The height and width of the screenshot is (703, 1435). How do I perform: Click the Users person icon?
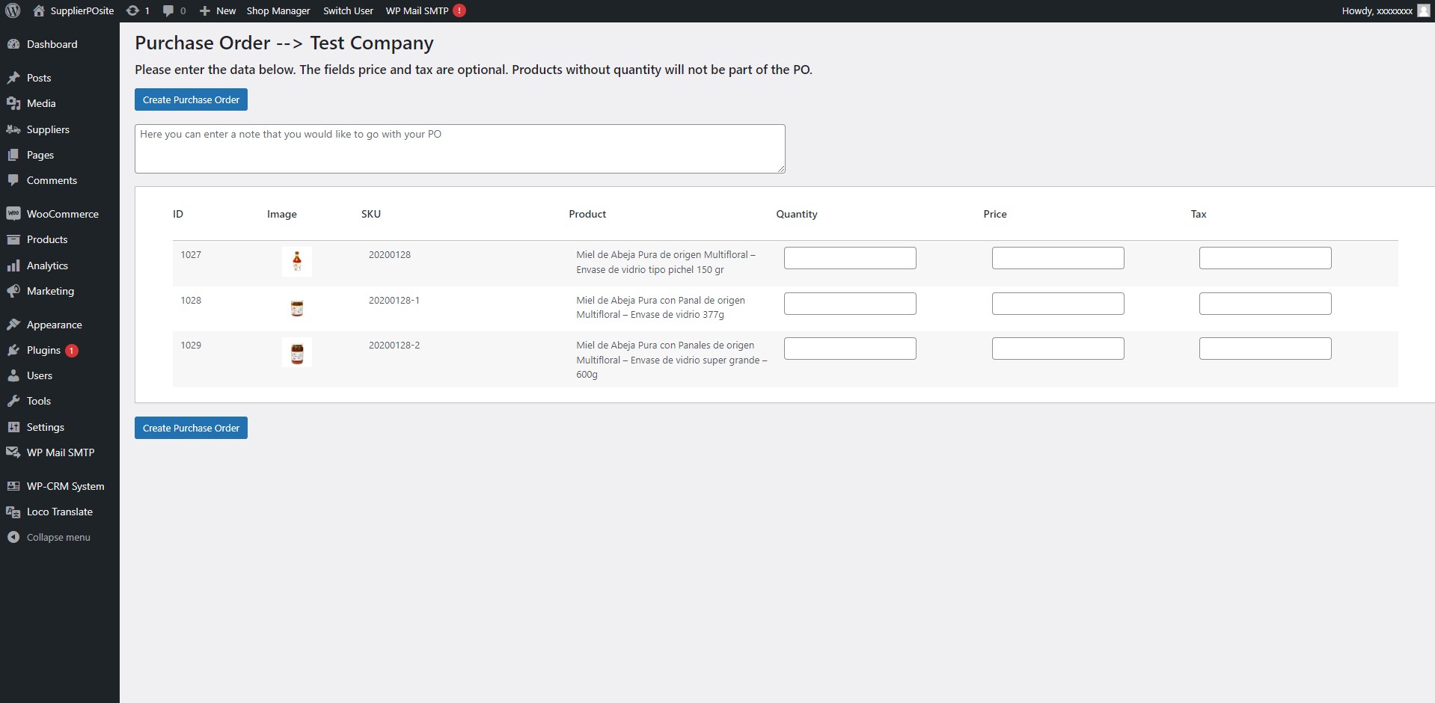[x=13, y=375]
